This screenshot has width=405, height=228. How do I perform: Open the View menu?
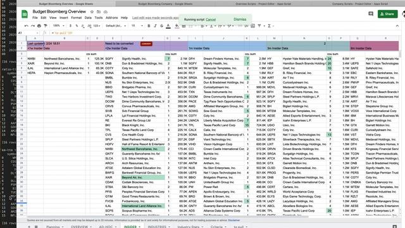point(53,18)
